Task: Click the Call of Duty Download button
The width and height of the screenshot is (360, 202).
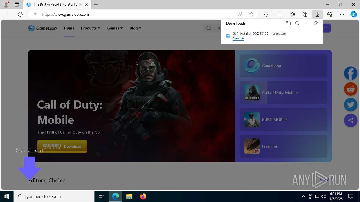Action: click(62, 146)
